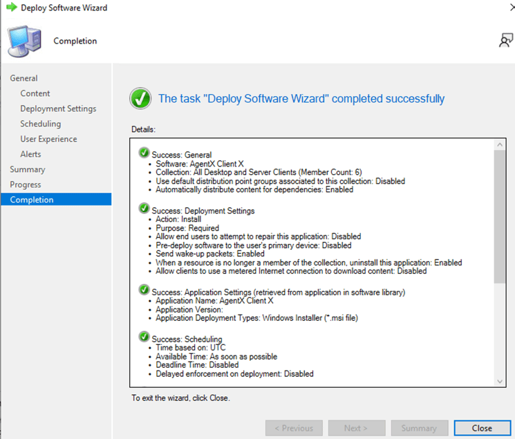Screen dimensions: 515x439
Task: Click 'Application Deployment Types: Windows Installer' line
Action: (x=257, y=318)
